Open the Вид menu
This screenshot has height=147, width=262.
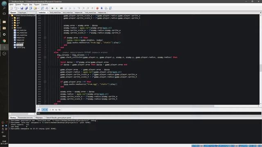pos(31,4)
